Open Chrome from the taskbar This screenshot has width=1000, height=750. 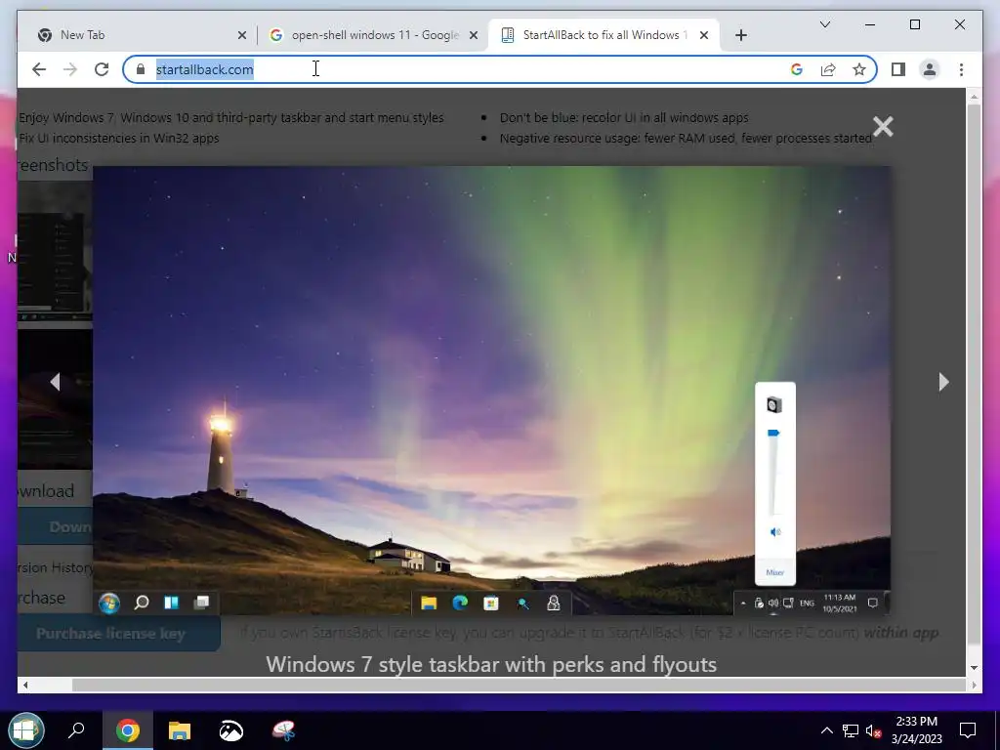(x=128, y=730)
